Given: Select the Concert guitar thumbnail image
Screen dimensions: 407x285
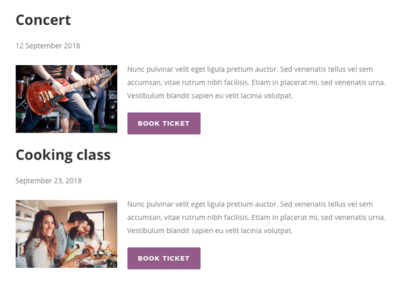Looking at the screenshot, I should point(66,99).
